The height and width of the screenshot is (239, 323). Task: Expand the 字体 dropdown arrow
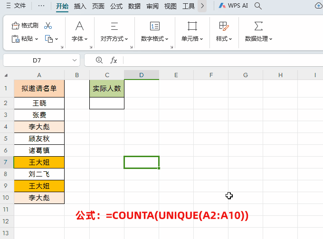click(86, 39)
